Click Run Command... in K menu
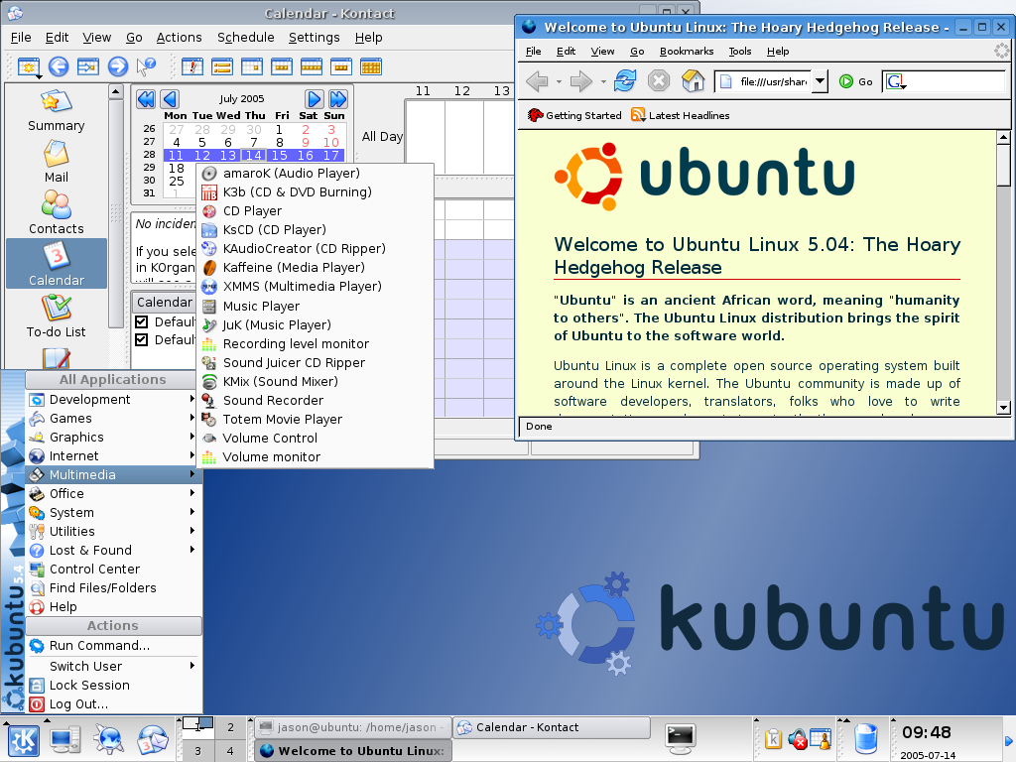Image resolution: width=1016 pixels, height=762 pixels. (x=113, y=645)
